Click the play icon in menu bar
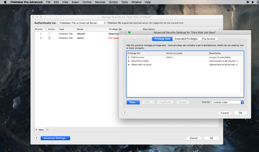The image size is (259, 152). (x=253, y=2)
